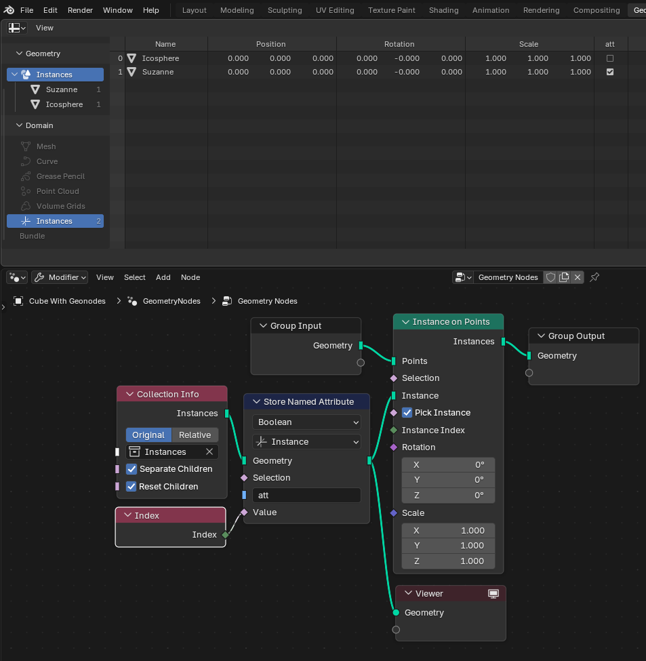Image resolution: width=646 pixels, height=661 pixels.
Task: Click the Bundle entry in Domain list
Action: pos(32,236)
